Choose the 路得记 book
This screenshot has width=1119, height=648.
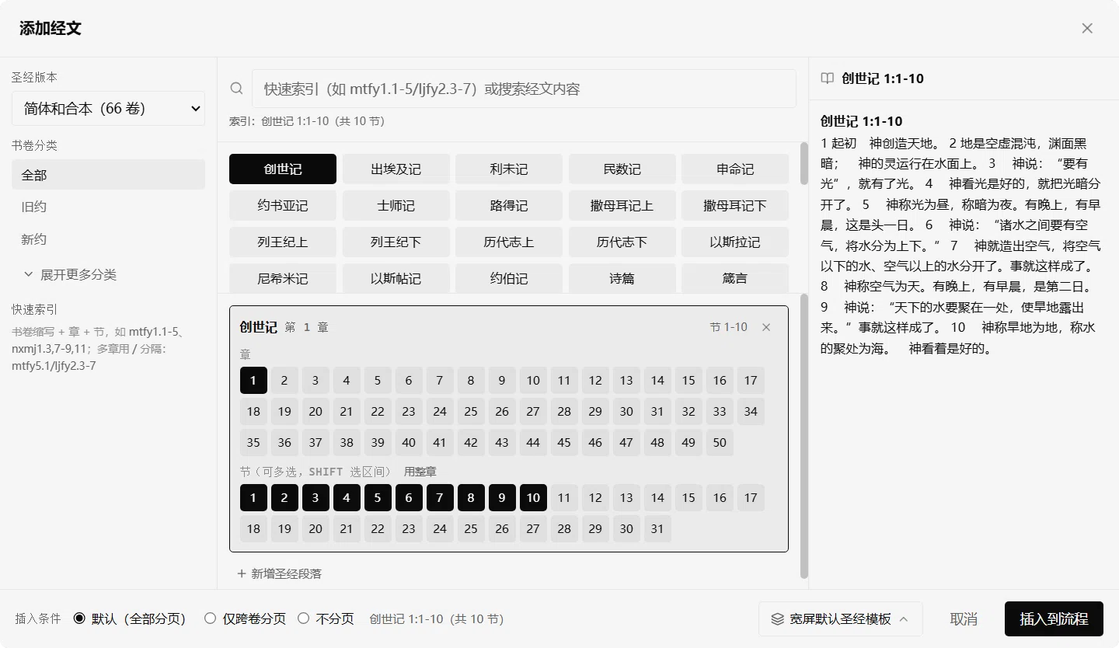[x=509, y=206]
